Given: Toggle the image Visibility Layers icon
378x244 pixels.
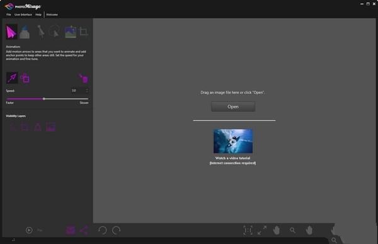Looking at the screenshot, I should [50, 127].
